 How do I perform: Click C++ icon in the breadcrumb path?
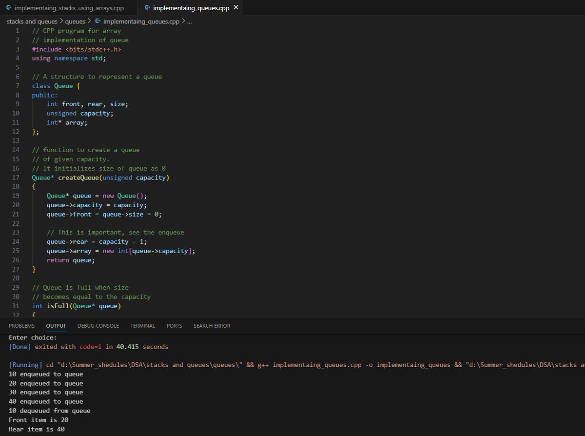(98, 21)
